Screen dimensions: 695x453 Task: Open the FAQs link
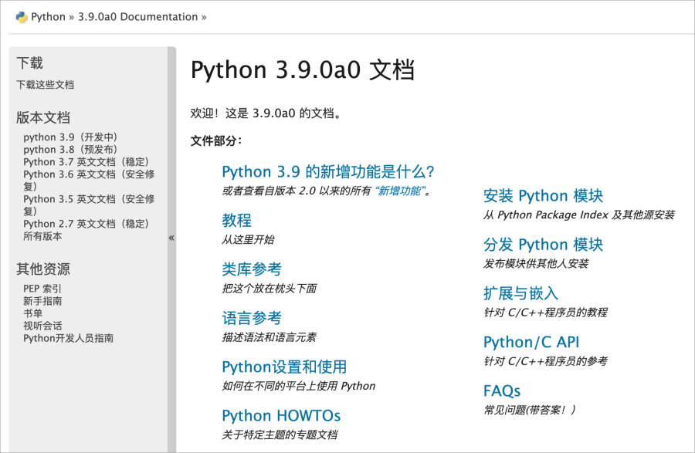pyautogui.click(x=502, y=391)
